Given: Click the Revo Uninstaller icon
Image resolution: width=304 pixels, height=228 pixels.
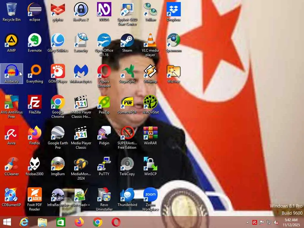Looking at the screenshot, I should click(x=104, y=199).
